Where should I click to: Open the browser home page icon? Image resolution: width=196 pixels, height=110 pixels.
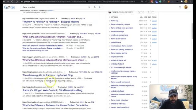pyautogui.click(x=17, y=2)
